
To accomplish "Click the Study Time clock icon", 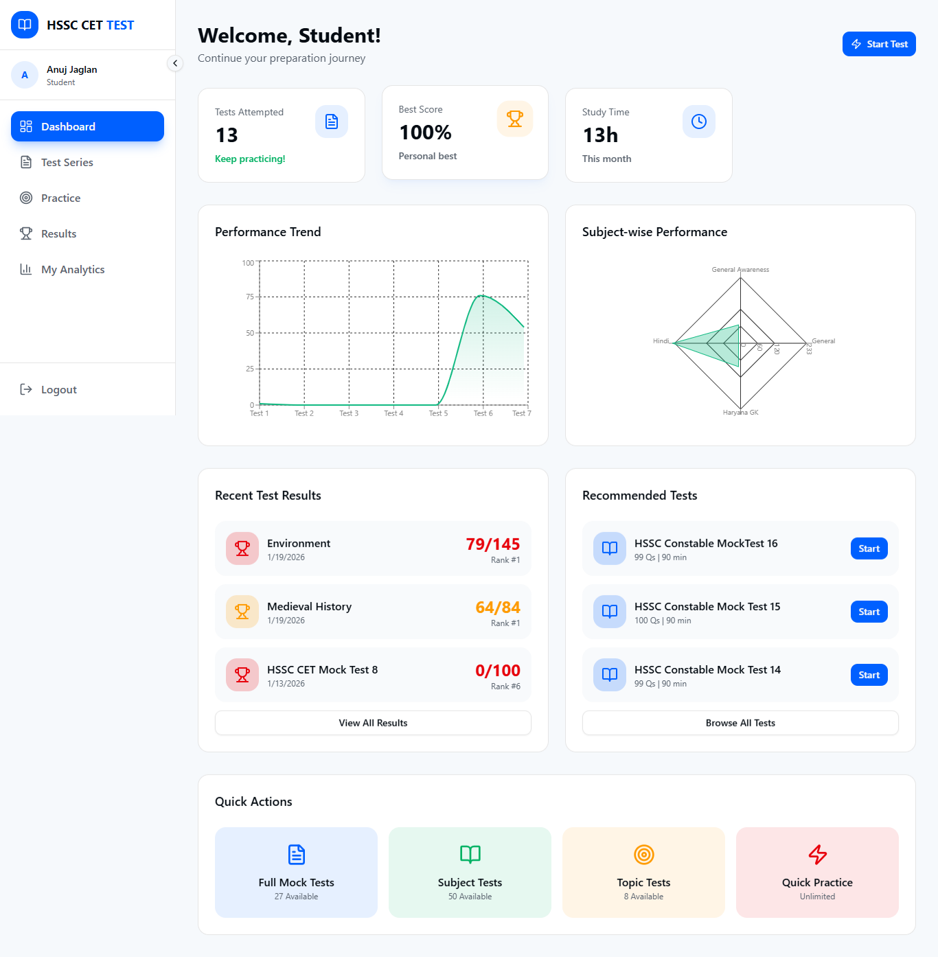I will 699,122.
